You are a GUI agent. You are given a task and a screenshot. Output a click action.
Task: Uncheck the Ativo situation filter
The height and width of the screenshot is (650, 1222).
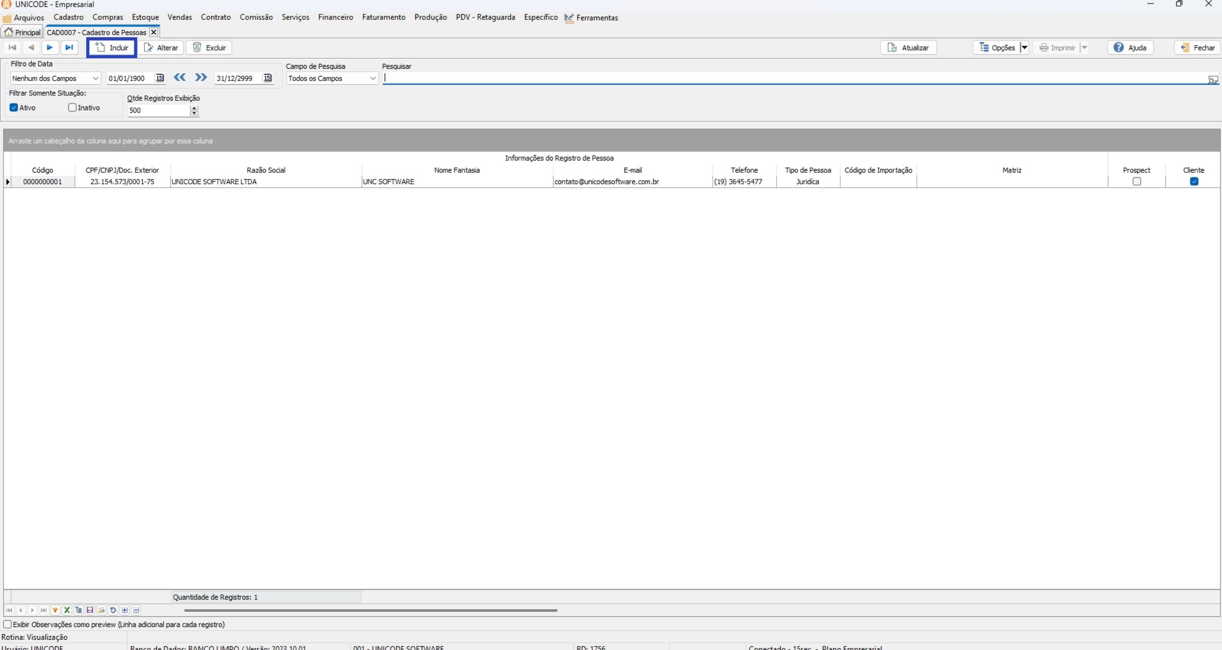pos(14,108)
